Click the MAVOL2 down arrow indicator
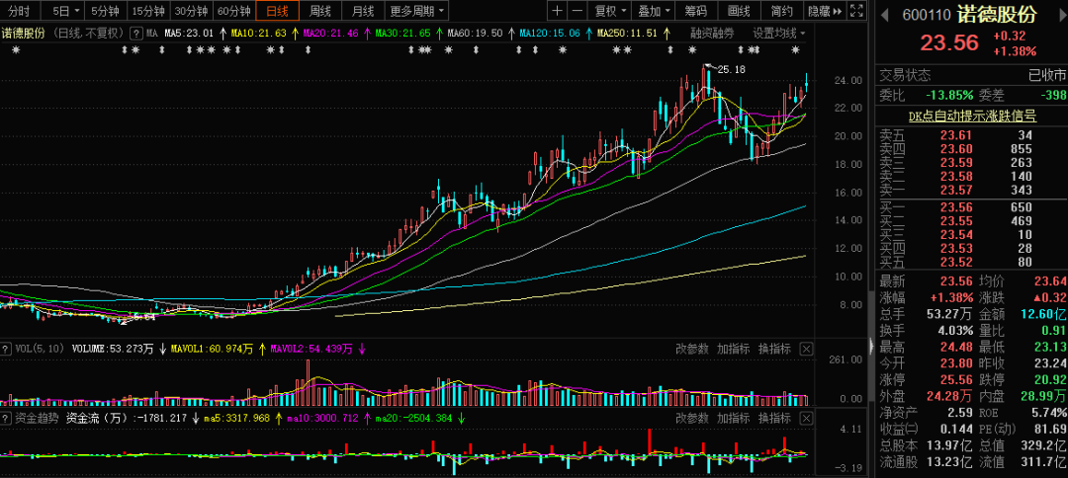 pyautogui.click(x=361, y=349)
